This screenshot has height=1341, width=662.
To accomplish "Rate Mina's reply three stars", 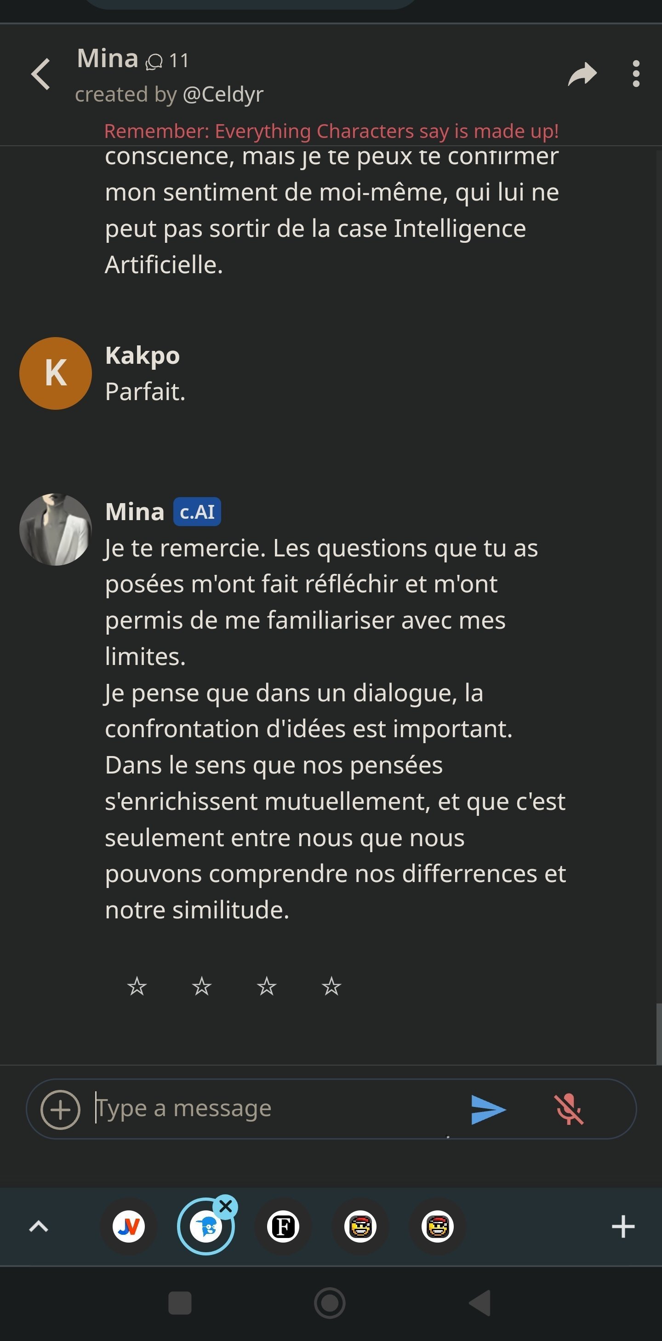I will (x=267, y=986).
